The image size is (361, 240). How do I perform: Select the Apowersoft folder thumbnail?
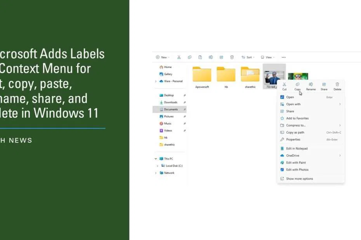click(x=201, y=74)
